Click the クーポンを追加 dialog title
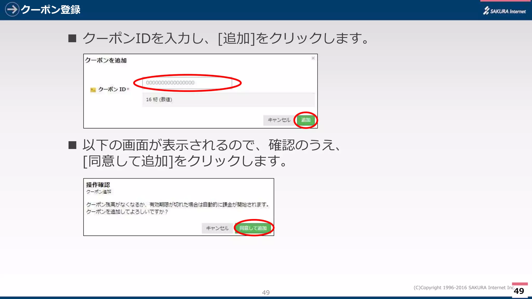This screenshot has width=532, height=299. click(106, 60)
